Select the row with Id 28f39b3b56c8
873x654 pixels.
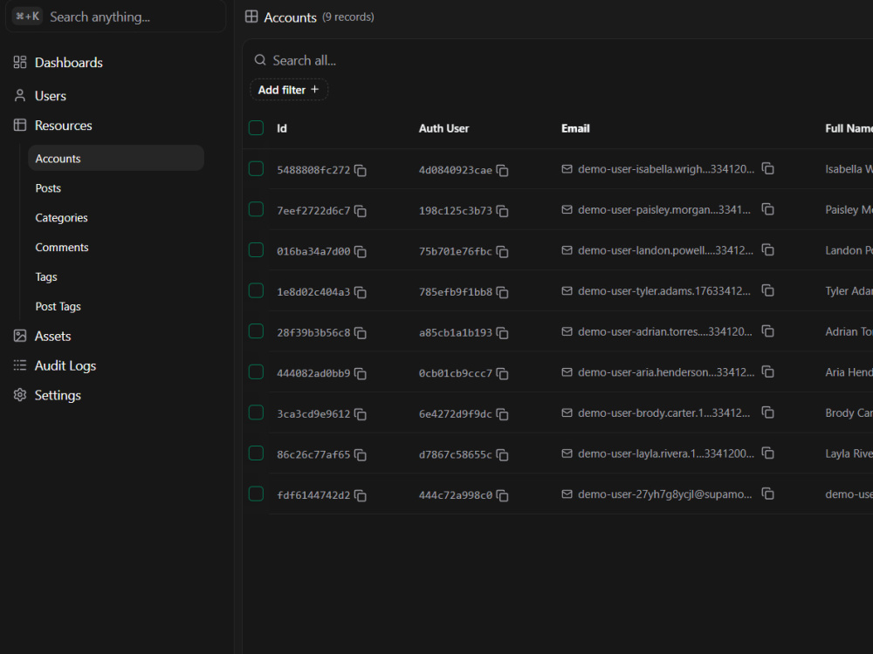[x=256, y=330]
